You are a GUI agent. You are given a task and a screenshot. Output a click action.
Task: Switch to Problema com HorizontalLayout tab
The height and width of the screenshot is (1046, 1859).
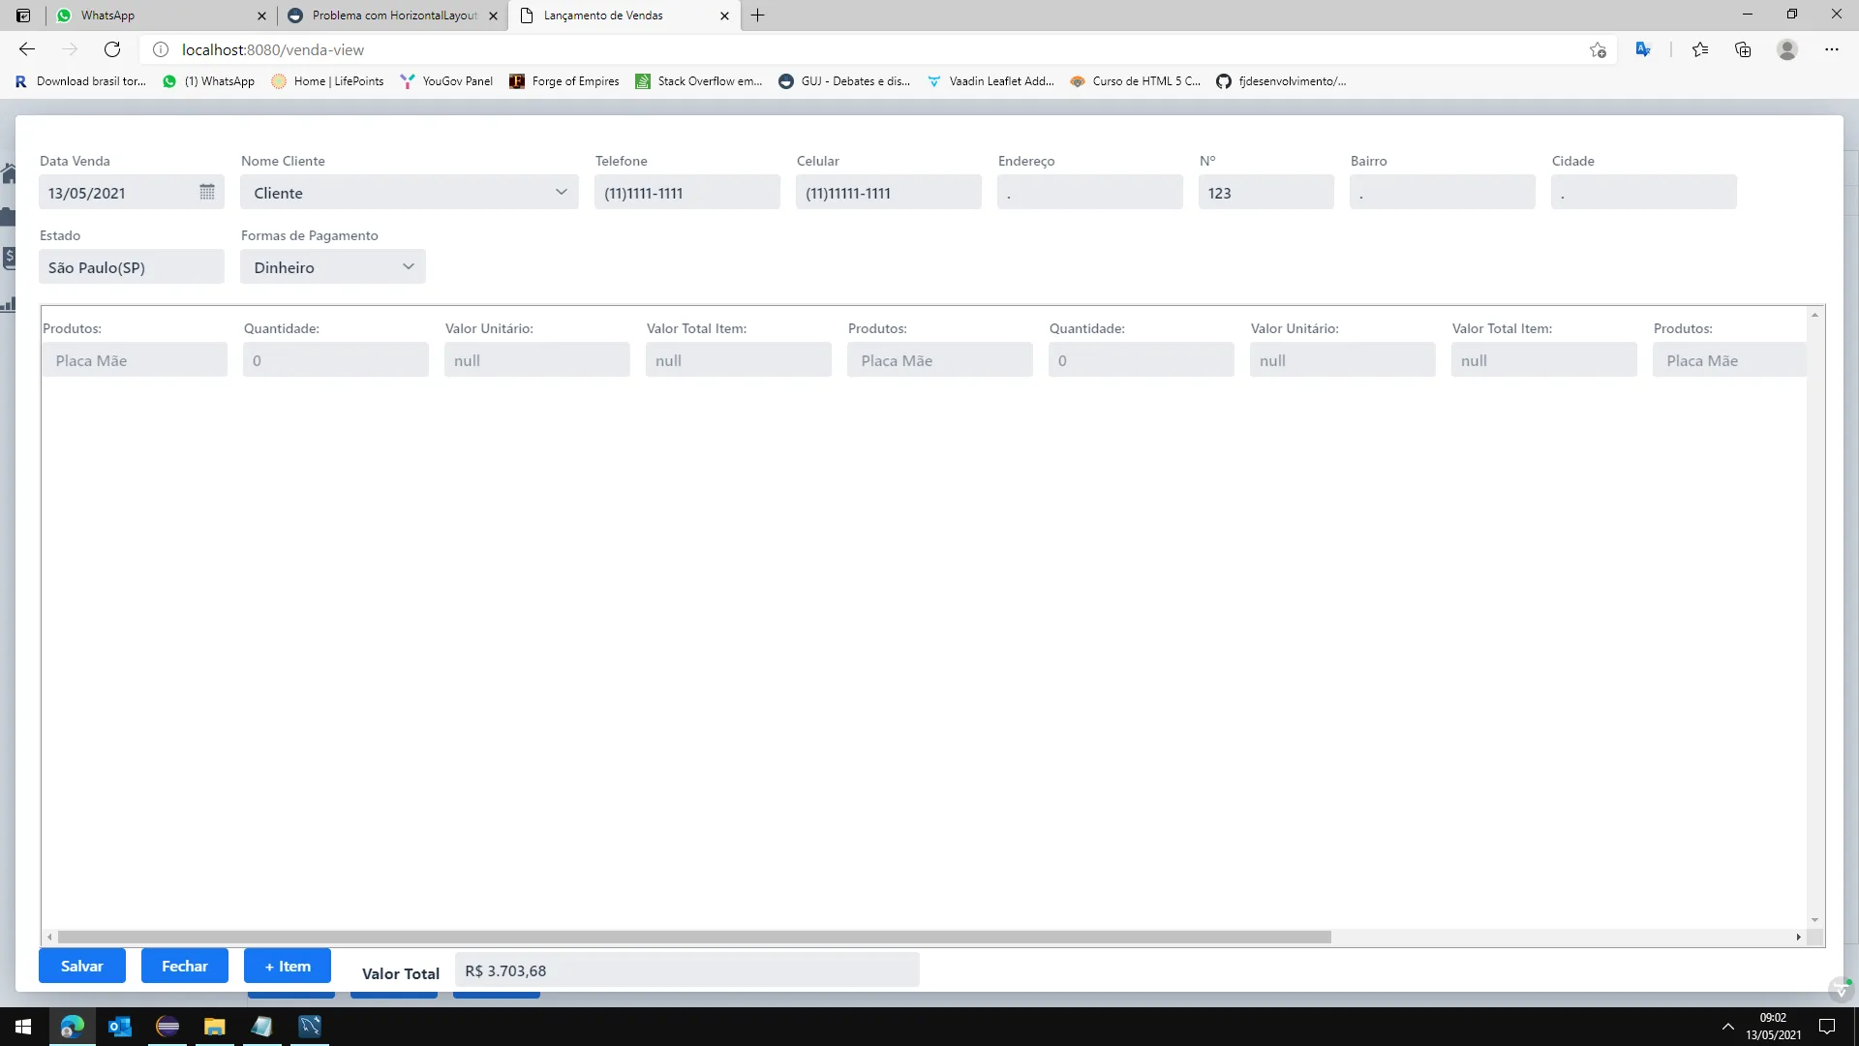(x=392, y=15)
